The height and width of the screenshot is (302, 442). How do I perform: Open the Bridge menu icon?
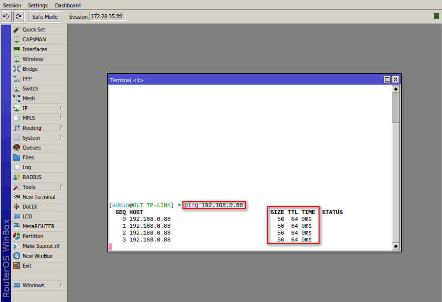coord(17,69)
